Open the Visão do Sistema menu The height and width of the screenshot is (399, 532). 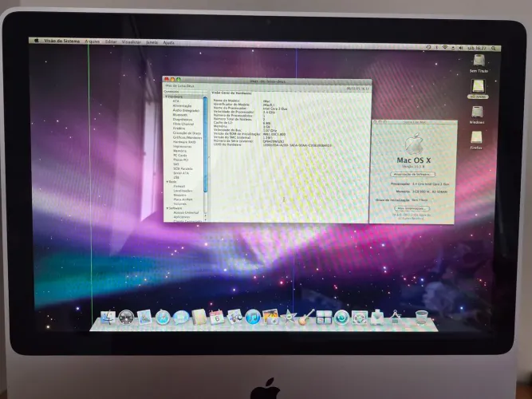pos(61,41)
